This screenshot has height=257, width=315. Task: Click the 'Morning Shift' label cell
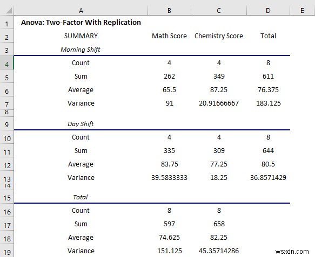coord(81,49)
